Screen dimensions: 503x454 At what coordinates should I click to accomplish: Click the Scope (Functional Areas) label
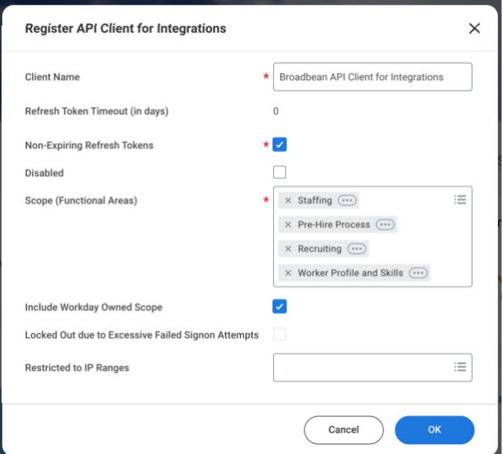[x=81, y=201]
